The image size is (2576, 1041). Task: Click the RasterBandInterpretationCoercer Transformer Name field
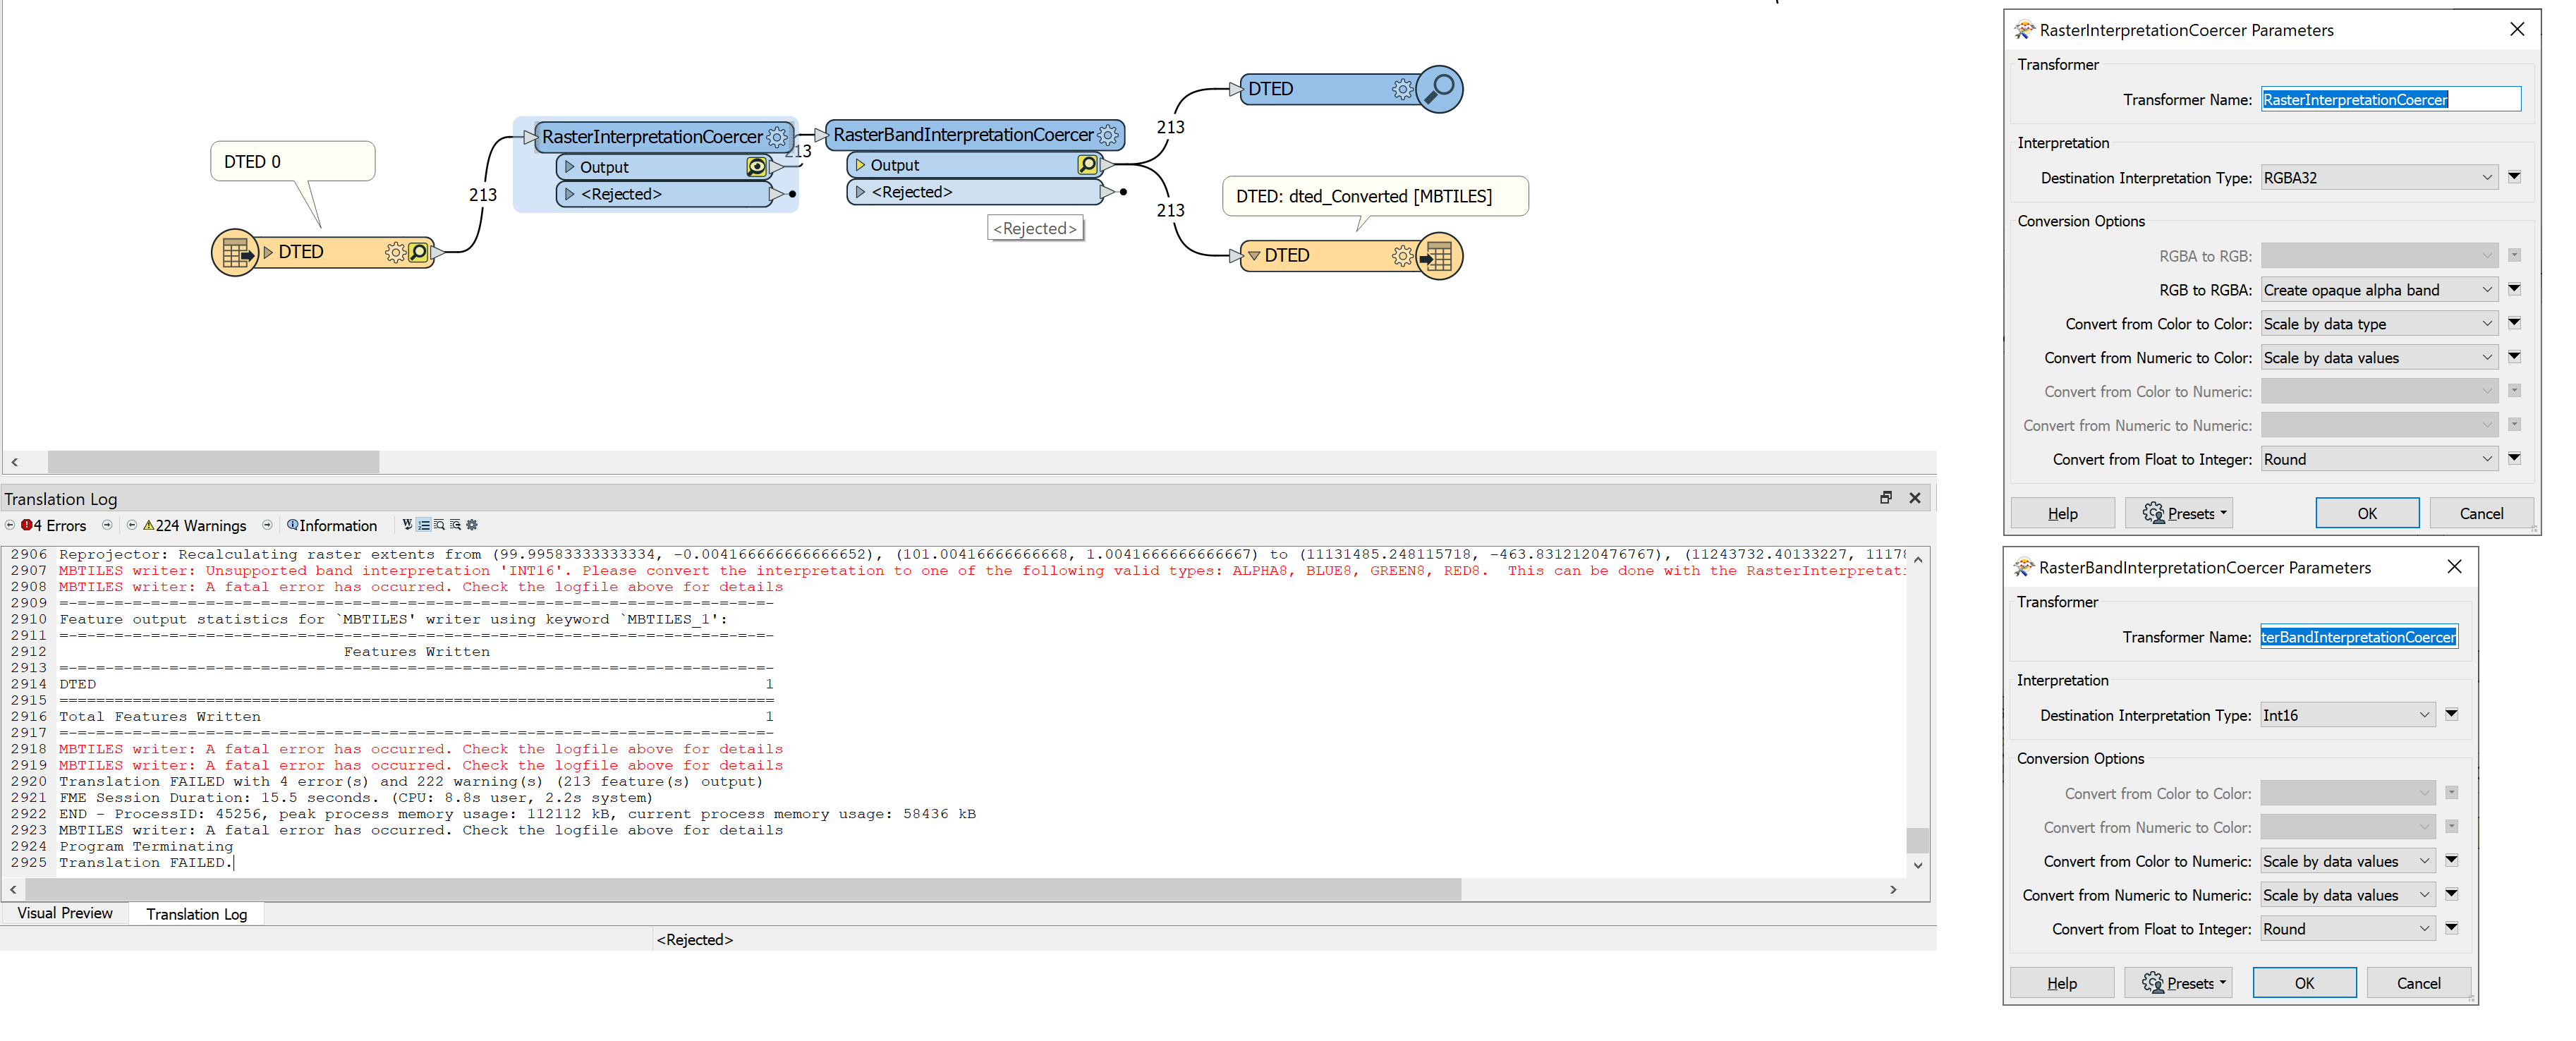click(x=2359, y=637)
